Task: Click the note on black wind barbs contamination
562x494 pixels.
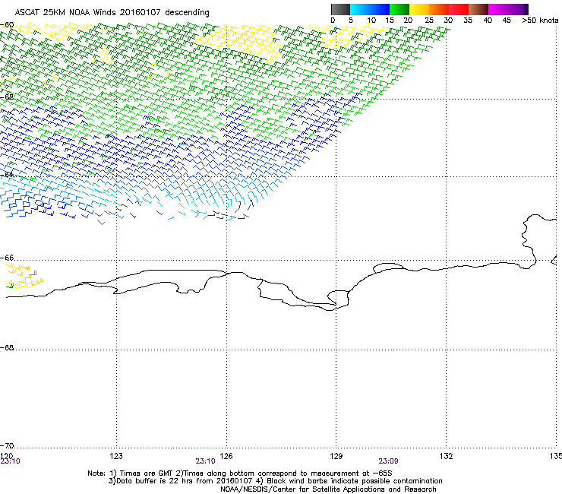Action: point(349,481)
